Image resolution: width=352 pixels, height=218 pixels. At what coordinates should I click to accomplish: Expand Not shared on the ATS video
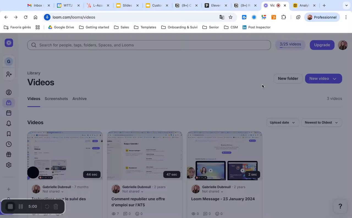tap(133, 192)
